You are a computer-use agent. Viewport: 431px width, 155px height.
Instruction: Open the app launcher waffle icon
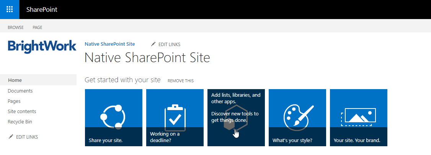point(10,10)
